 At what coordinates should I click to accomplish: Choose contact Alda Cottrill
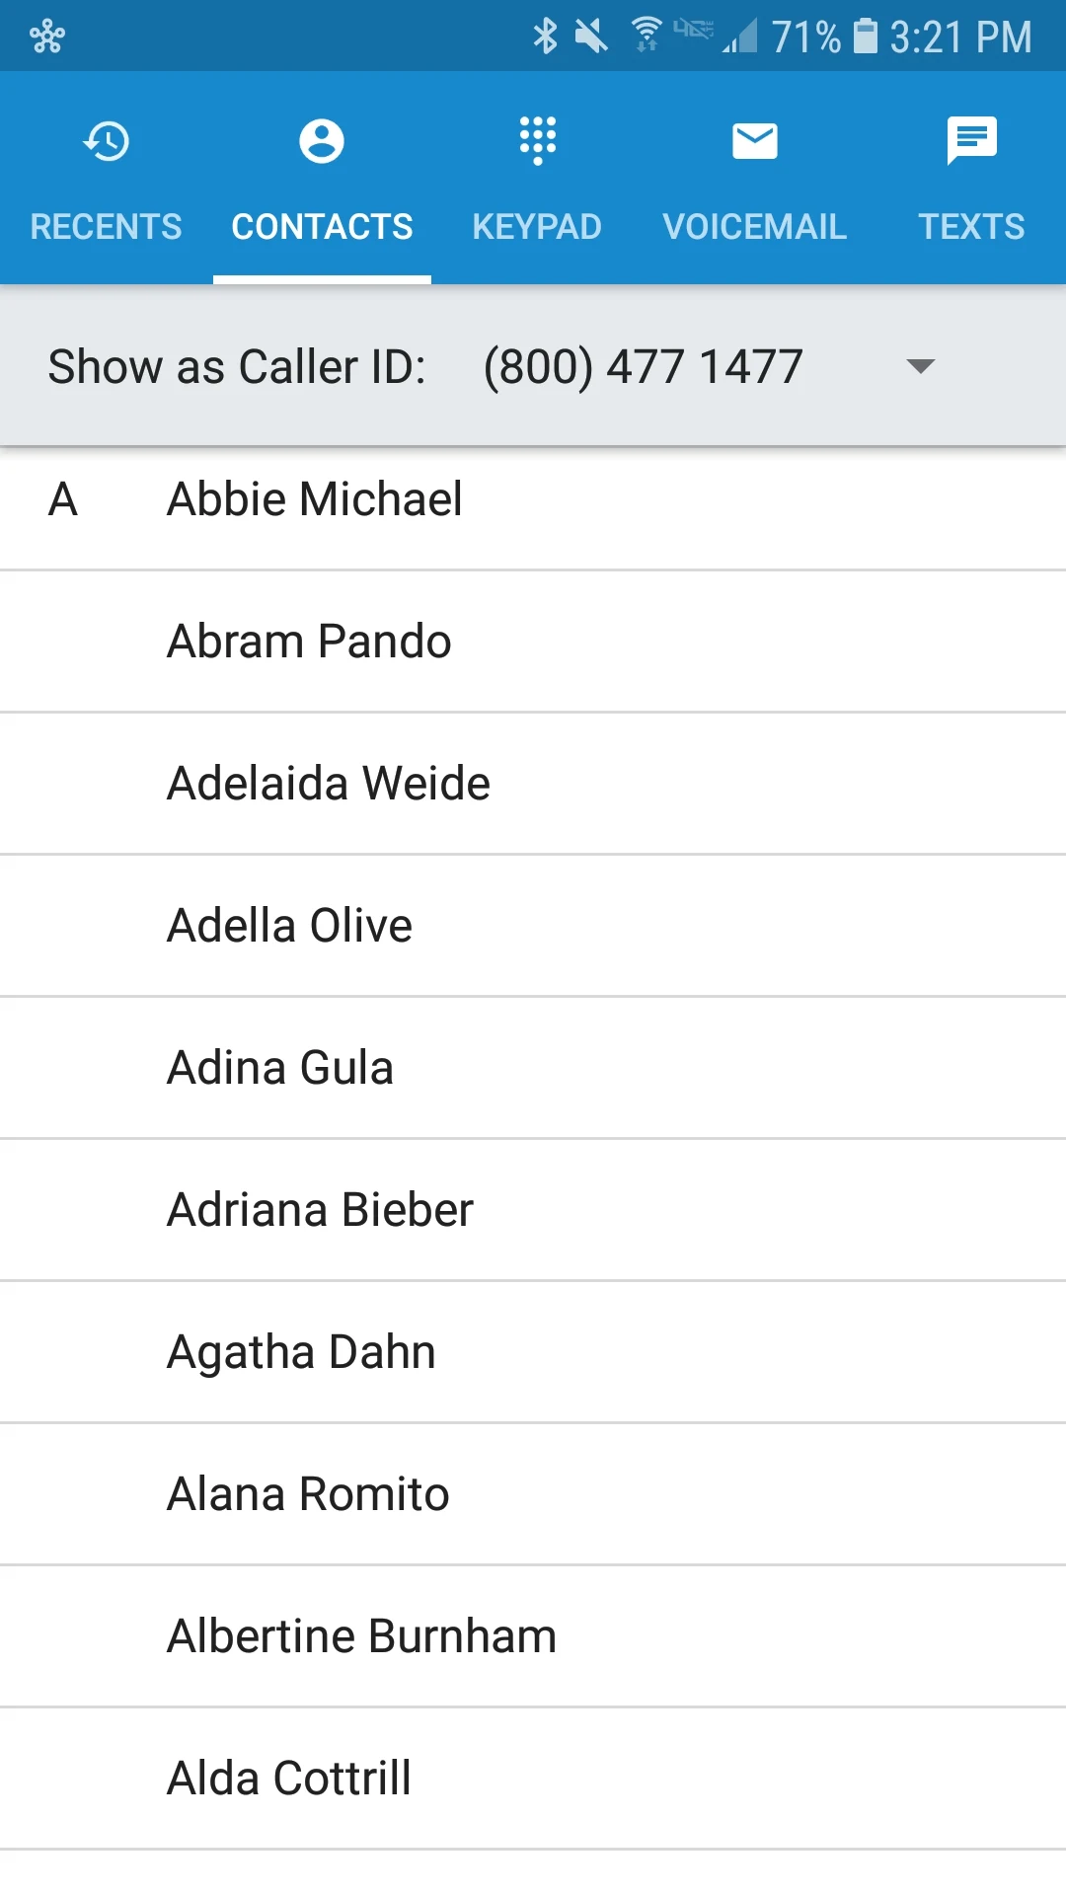tap(533, 1779)
